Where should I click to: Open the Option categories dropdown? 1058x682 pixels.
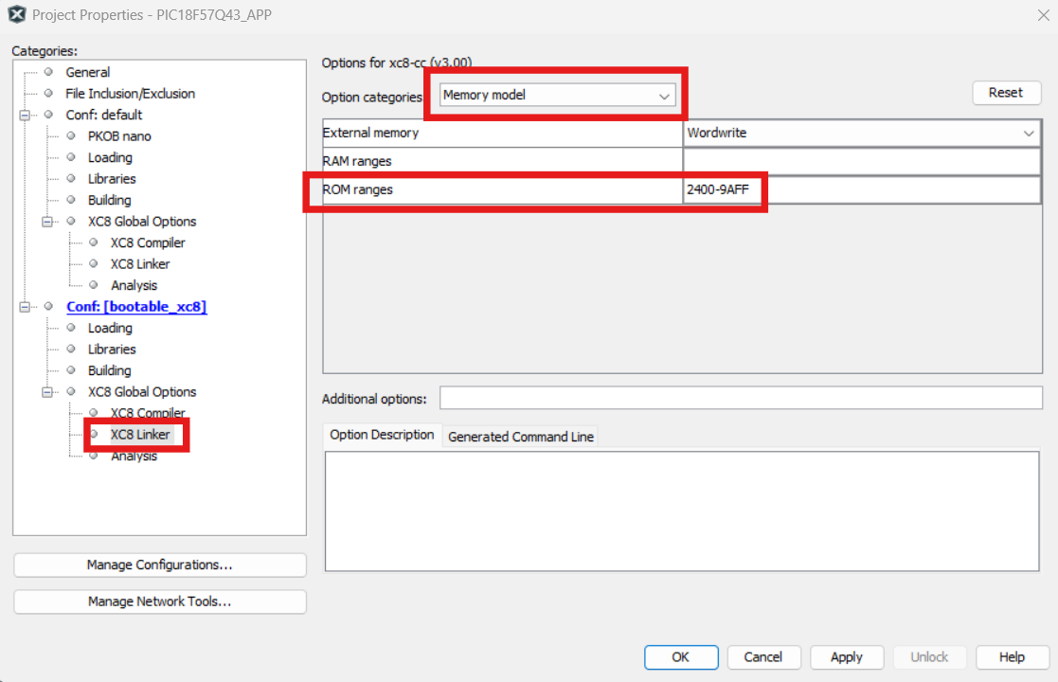coord(558,96)
